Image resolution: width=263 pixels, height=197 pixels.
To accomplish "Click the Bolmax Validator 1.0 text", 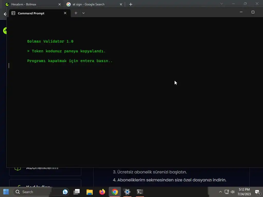I will [x=50, y=41].
